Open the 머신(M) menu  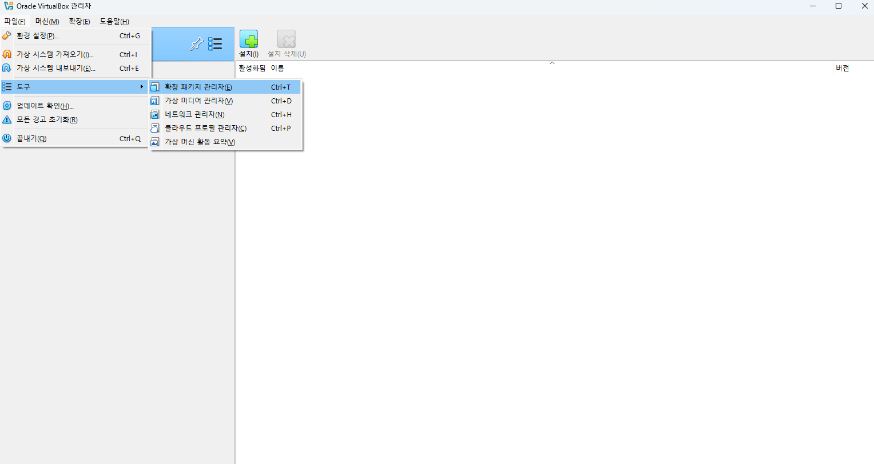(47, 21)
